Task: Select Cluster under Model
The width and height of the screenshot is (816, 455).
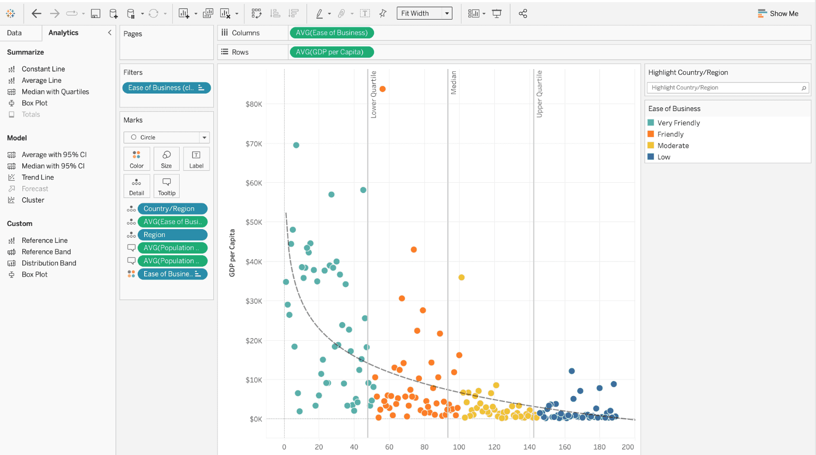Action: point(33,200)
